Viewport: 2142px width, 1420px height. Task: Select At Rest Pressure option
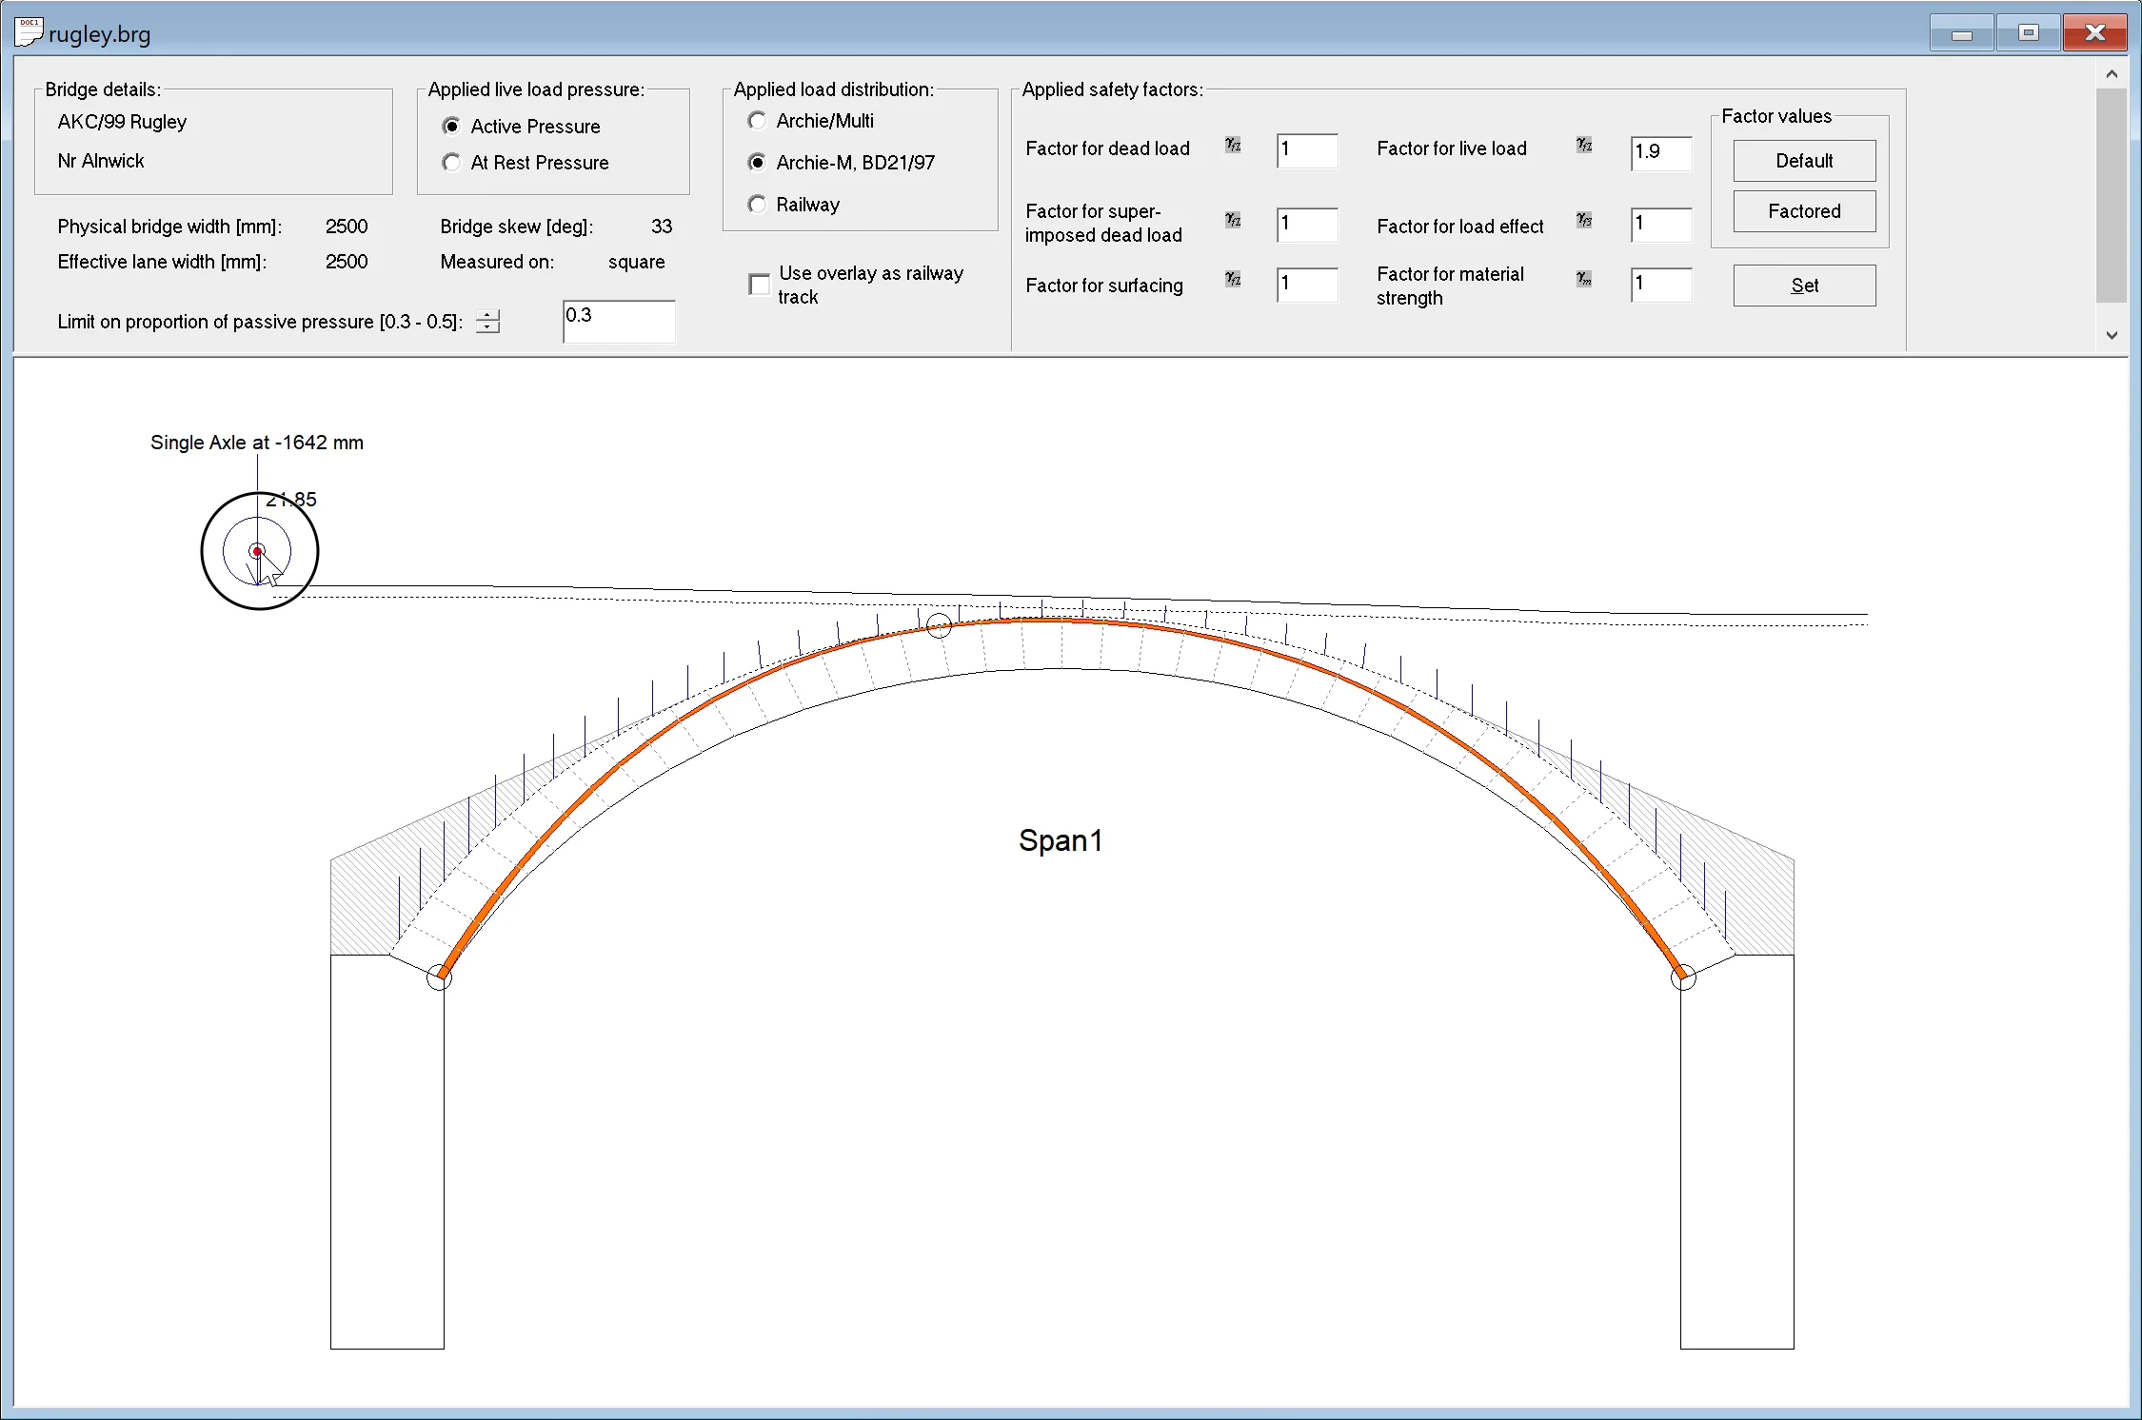point(452,163)
